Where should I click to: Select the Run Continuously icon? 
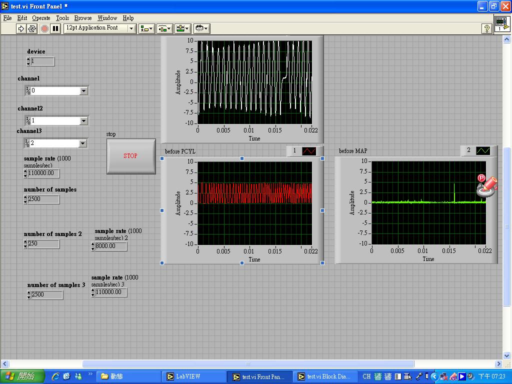coord(31,28)
